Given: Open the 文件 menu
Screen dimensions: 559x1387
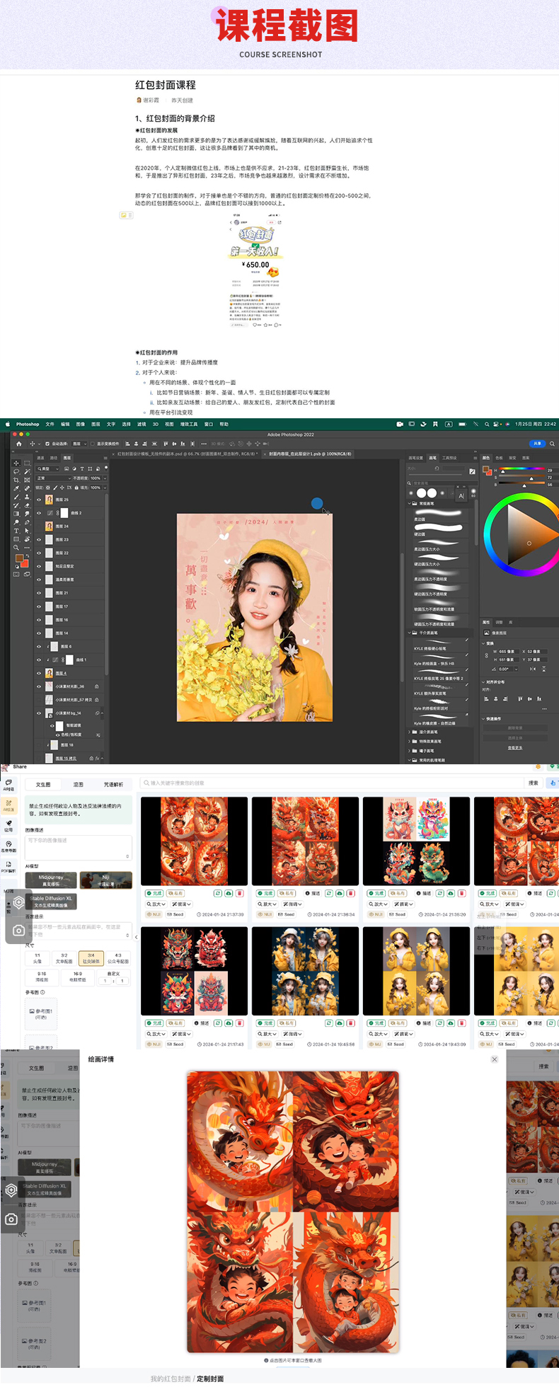Looking at the screenshot, I should (50, 425).
